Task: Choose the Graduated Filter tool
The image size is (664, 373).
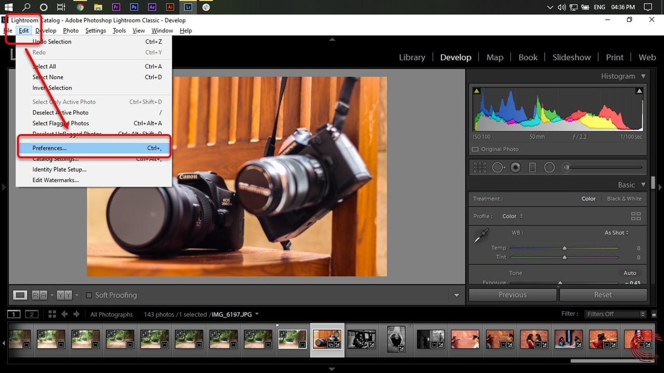Action: (x=532, y=167)
